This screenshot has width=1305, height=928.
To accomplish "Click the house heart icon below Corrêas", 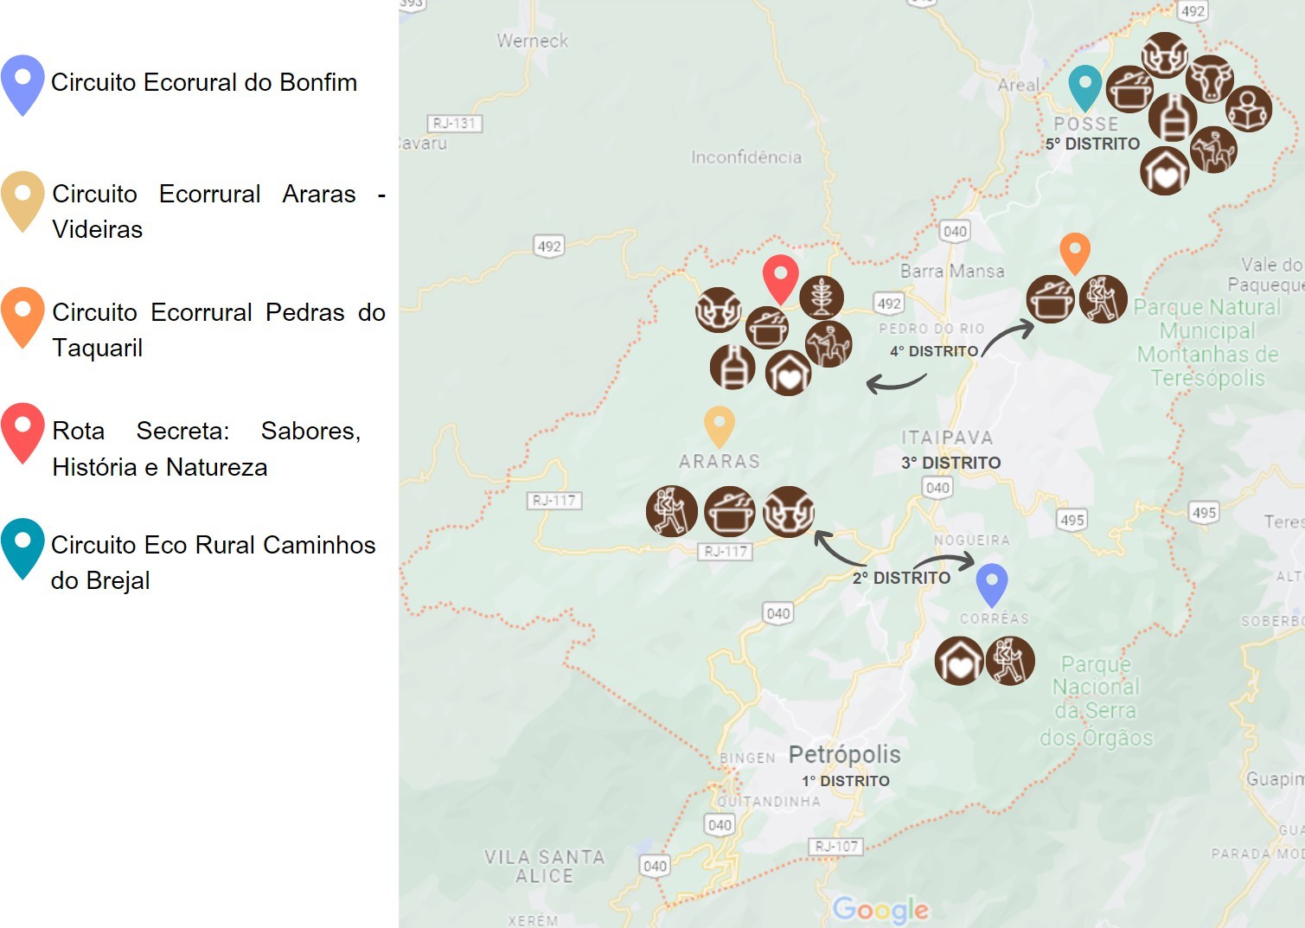I will coord(959,661).
